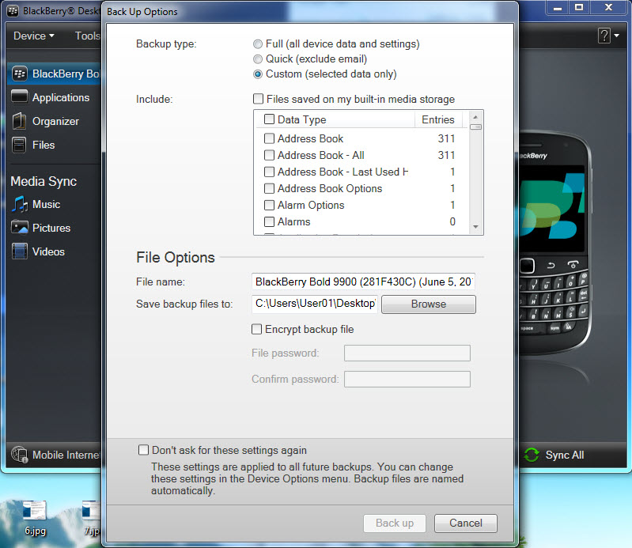Select Full backup type radio button

click(258, 44)
